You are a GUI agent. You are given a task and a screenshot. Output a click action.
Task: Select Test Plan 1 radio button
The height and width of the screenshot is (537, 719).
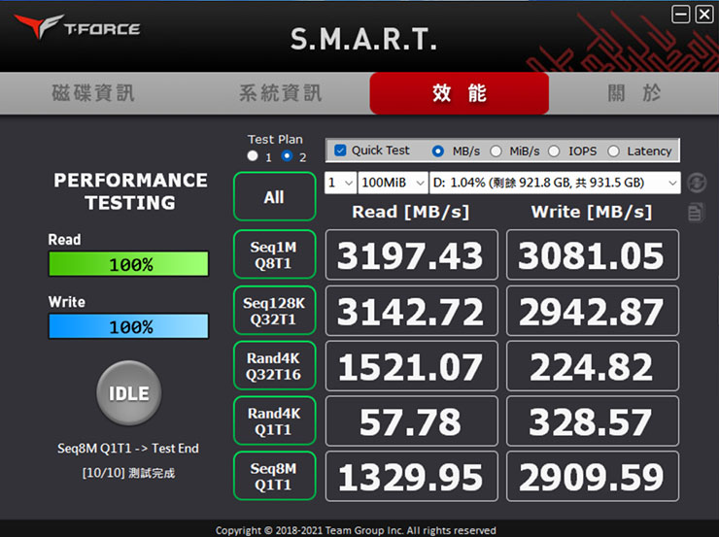[x=253, y=155]
